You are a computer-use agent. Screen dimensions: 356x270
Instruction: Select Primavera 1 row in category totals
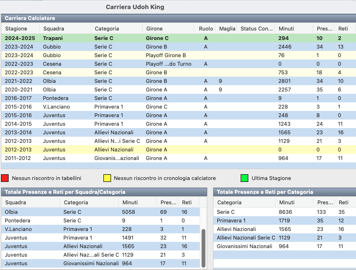point(281,220)
